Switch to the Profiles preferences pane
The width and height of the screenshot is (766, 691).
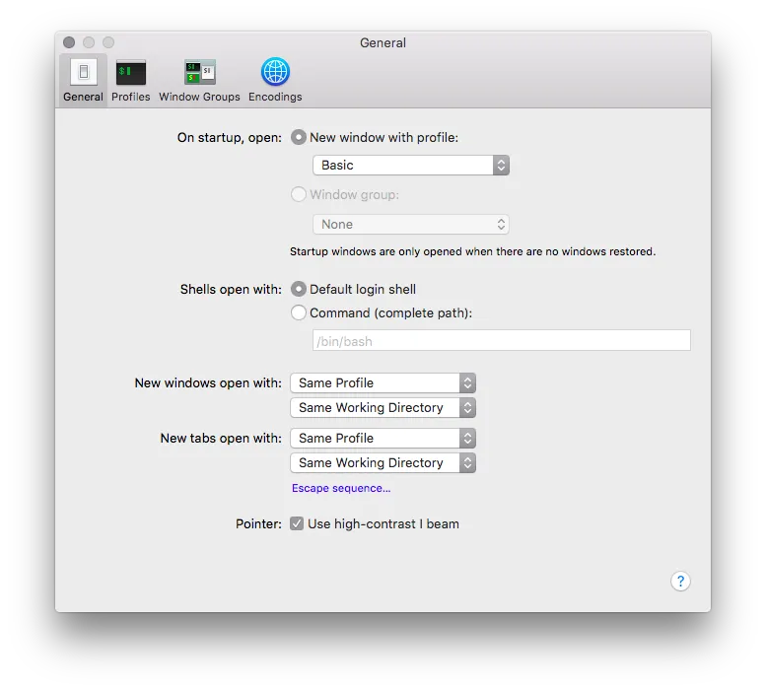tap(130, 80)
